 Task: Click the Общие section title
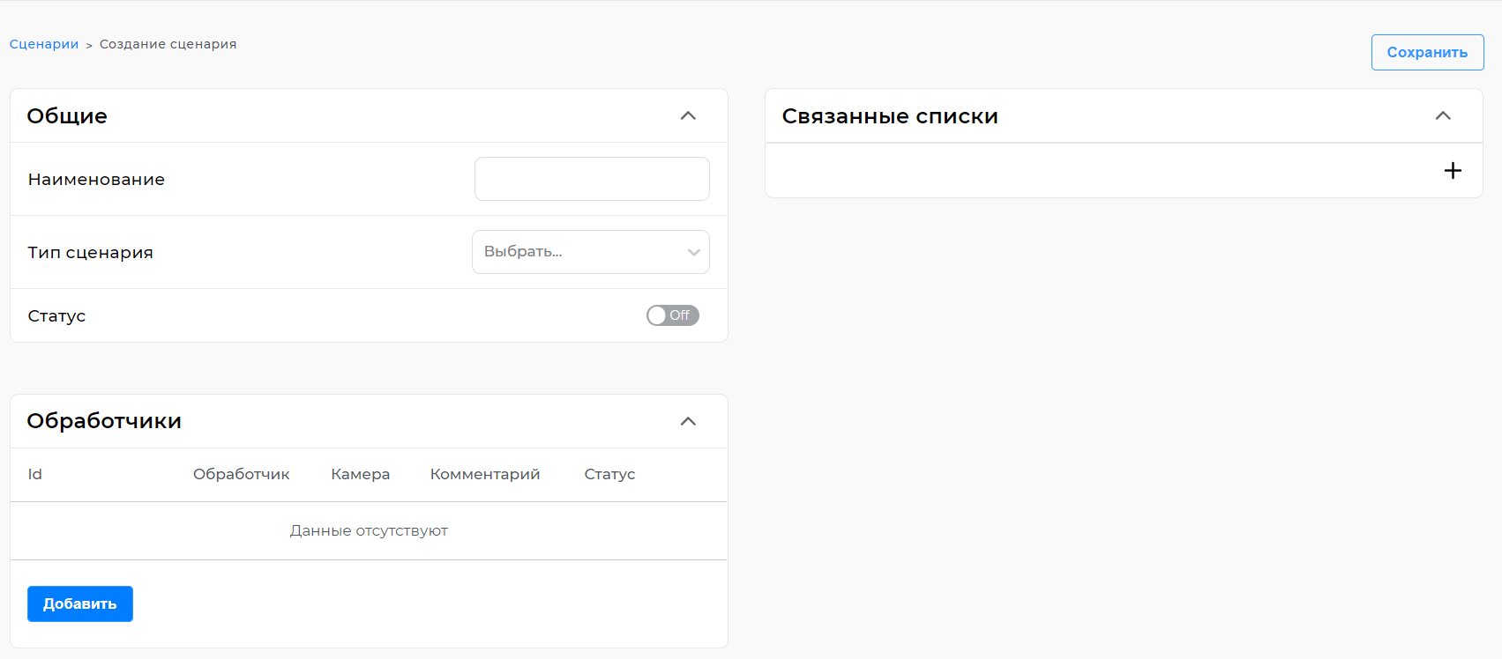[x=67, y=116]
